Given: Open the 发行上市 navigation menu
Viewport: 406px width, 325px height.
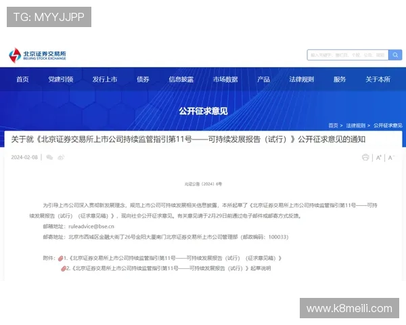Looking at the screenshot, I should coord(105,79).
